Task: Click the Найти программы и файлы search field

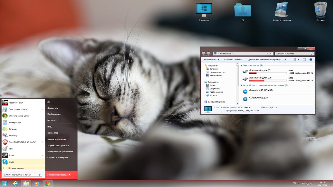Action: coord(21,175)
